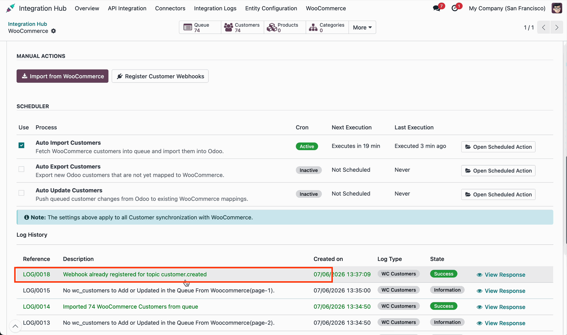Click the eye icon in LOG/0015 row
This screenshot has width=567, height=335.
pos(479,291)
